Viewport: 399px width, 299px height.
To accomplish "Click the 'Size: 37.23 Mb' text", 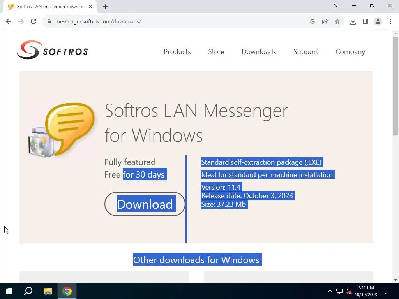I will (x=224, y=204).
